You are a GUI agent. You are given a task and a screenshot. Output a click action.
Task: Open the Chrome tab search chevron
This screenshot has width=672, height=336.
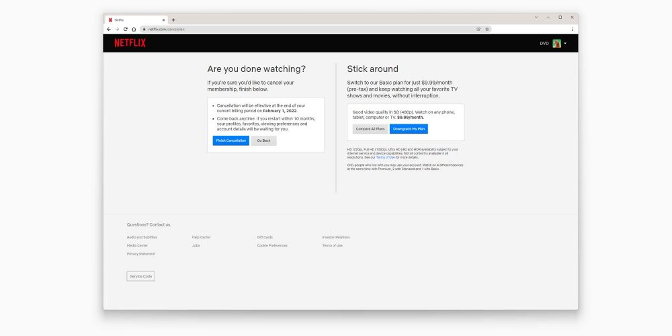[x=536, y=17]
